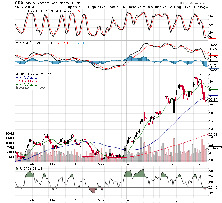Click the 70 RSI axis label

point(211,176)
